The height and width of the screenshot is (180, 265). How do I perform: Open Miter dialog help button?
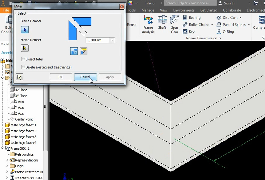click(20, 77)
